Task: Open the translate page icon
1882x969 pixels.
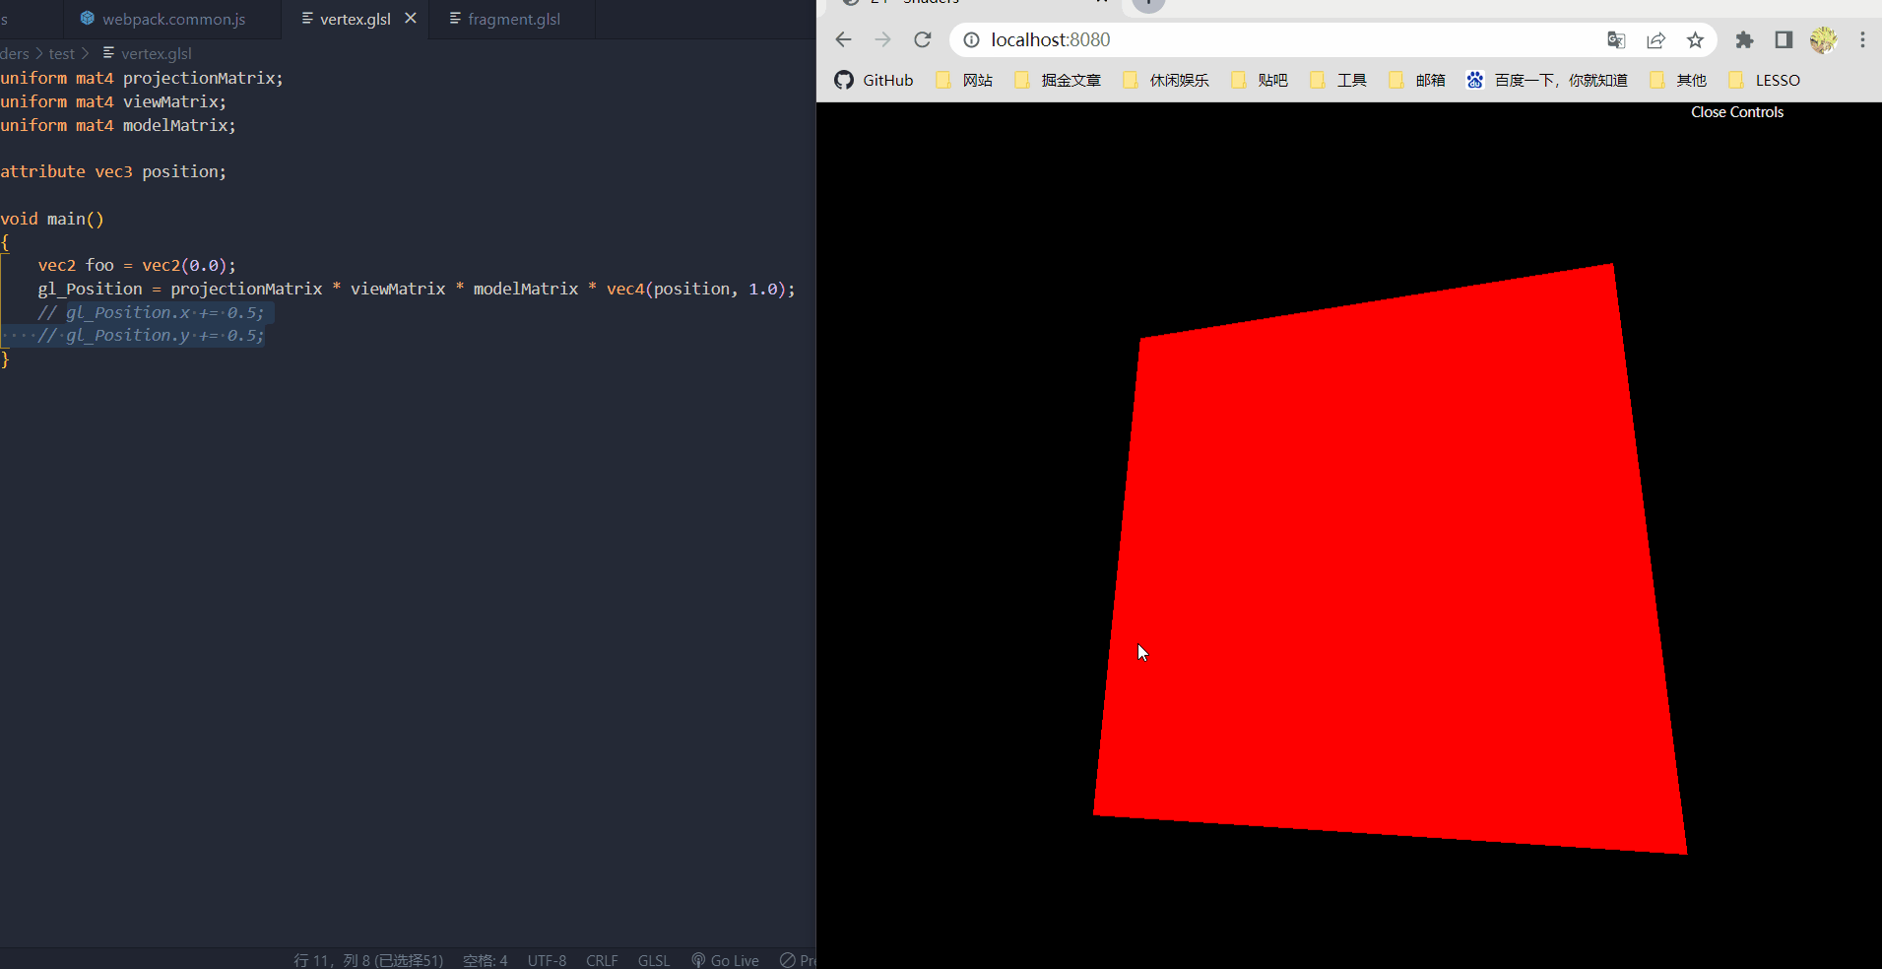Action: coord(1616,39)
